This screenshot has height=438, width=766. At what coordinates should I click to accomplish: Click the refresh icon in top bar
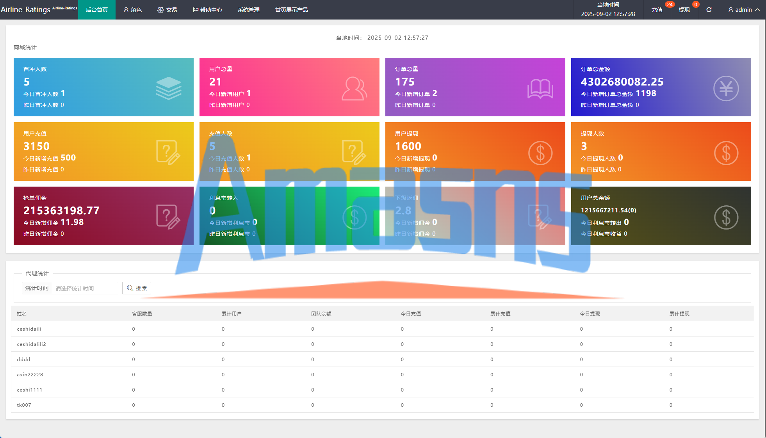[x=709, y=10]
